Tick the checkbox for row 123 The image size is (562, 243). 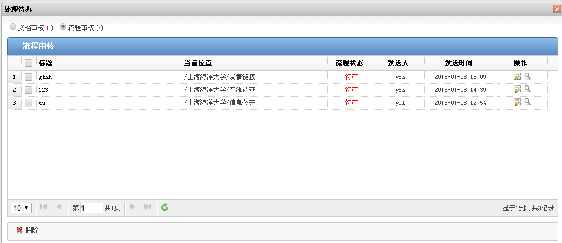(x=29, y=90)
